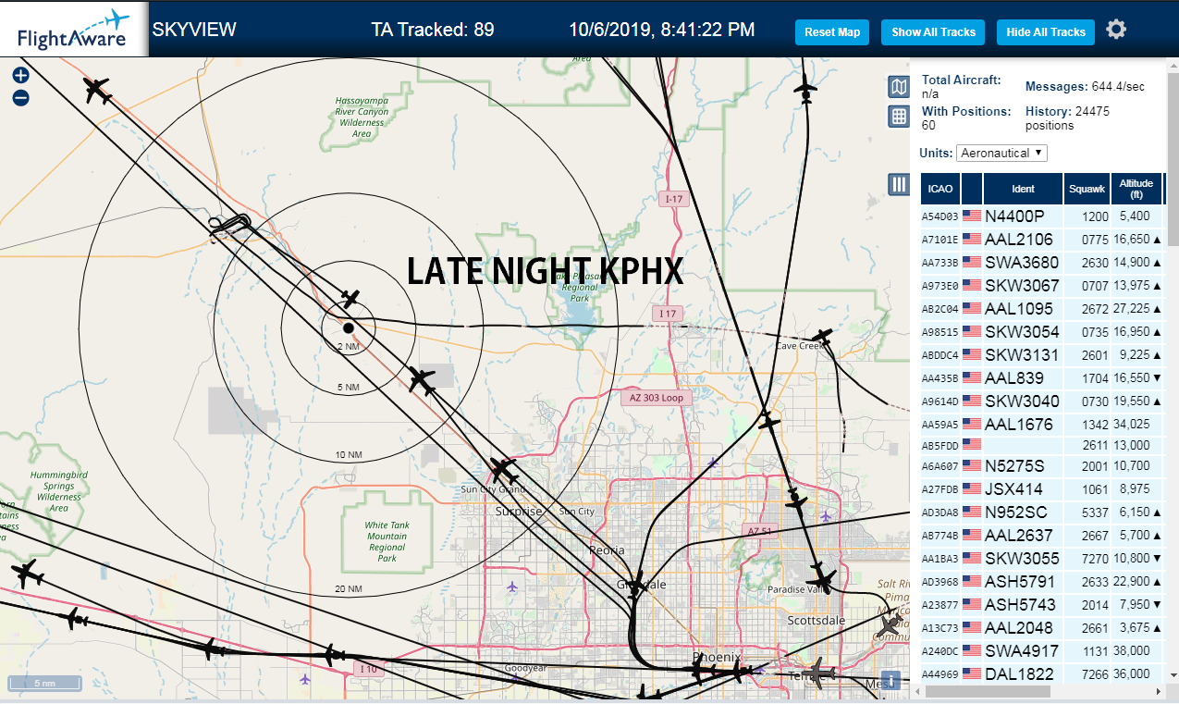Screen dimensions: 1179x704
Task: Select the aircraft nearest the range-ring center
Action: (x=350, y=299)
